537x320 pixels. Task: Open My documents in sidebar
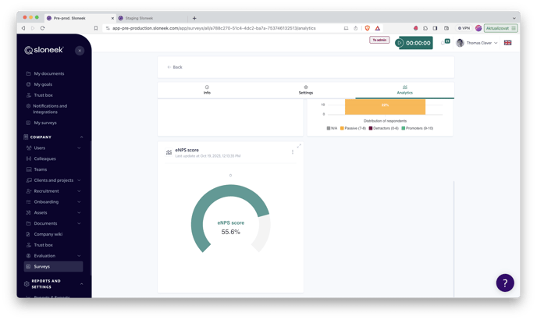[x=48, y=73]
